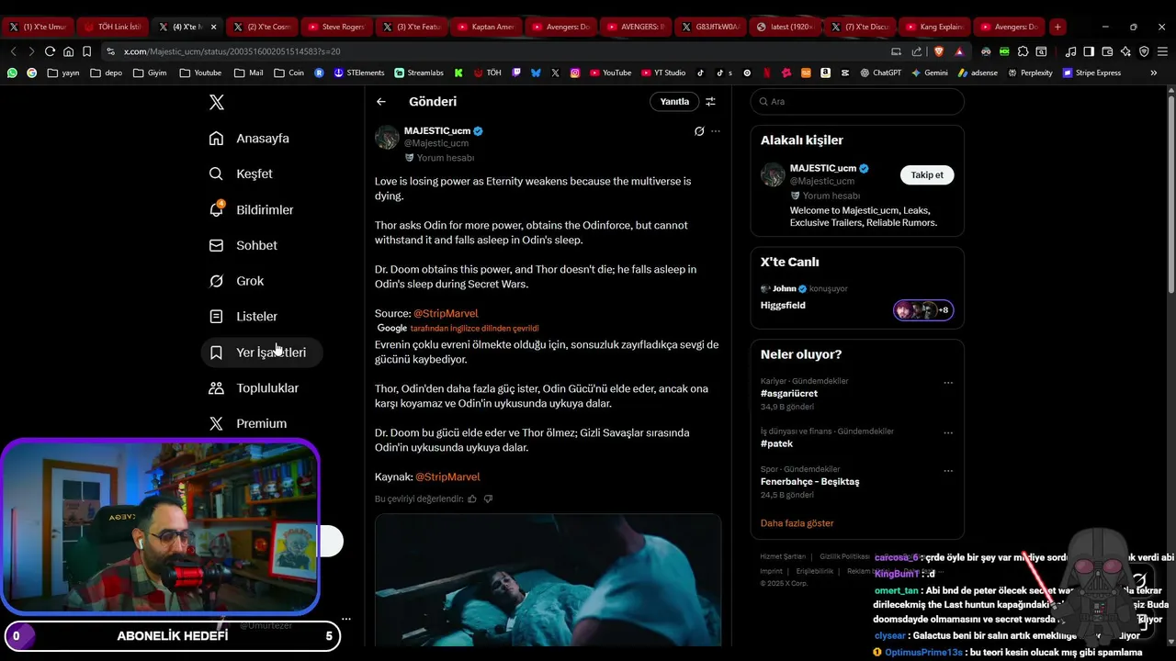This screenshot has width=1176, height=661.
Task: Show hidden bookmarks with the chevron
Action: [1154, 73]
